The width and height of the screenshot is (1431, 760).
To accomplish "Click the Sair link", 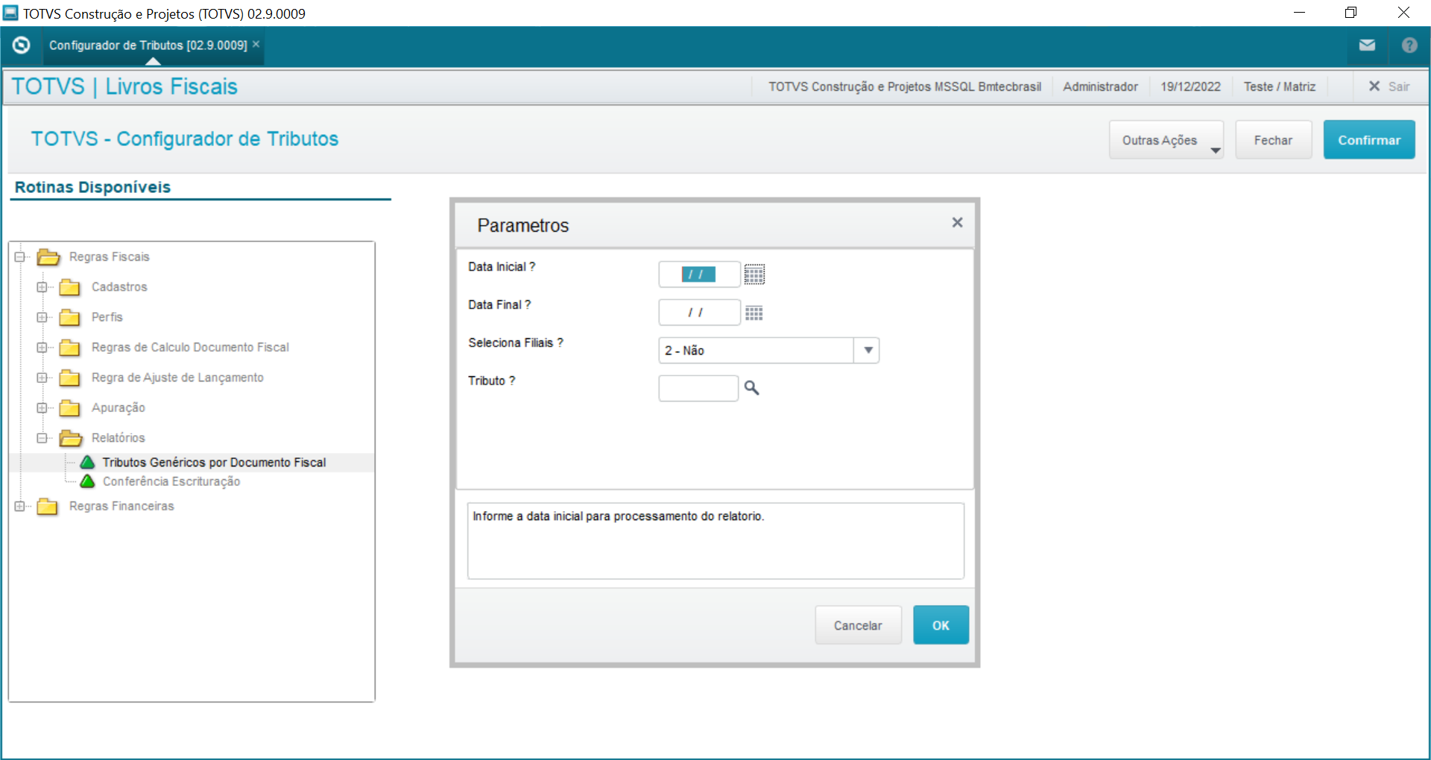I will 1399,86.
